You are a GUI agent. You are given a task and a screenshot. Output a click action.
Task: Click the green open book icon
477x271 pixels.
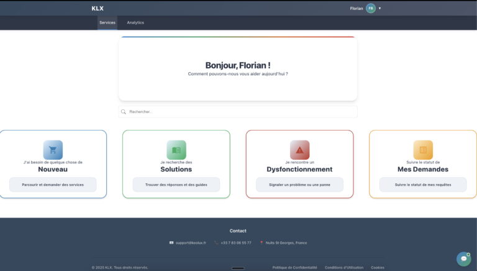[x=176, y=150]
